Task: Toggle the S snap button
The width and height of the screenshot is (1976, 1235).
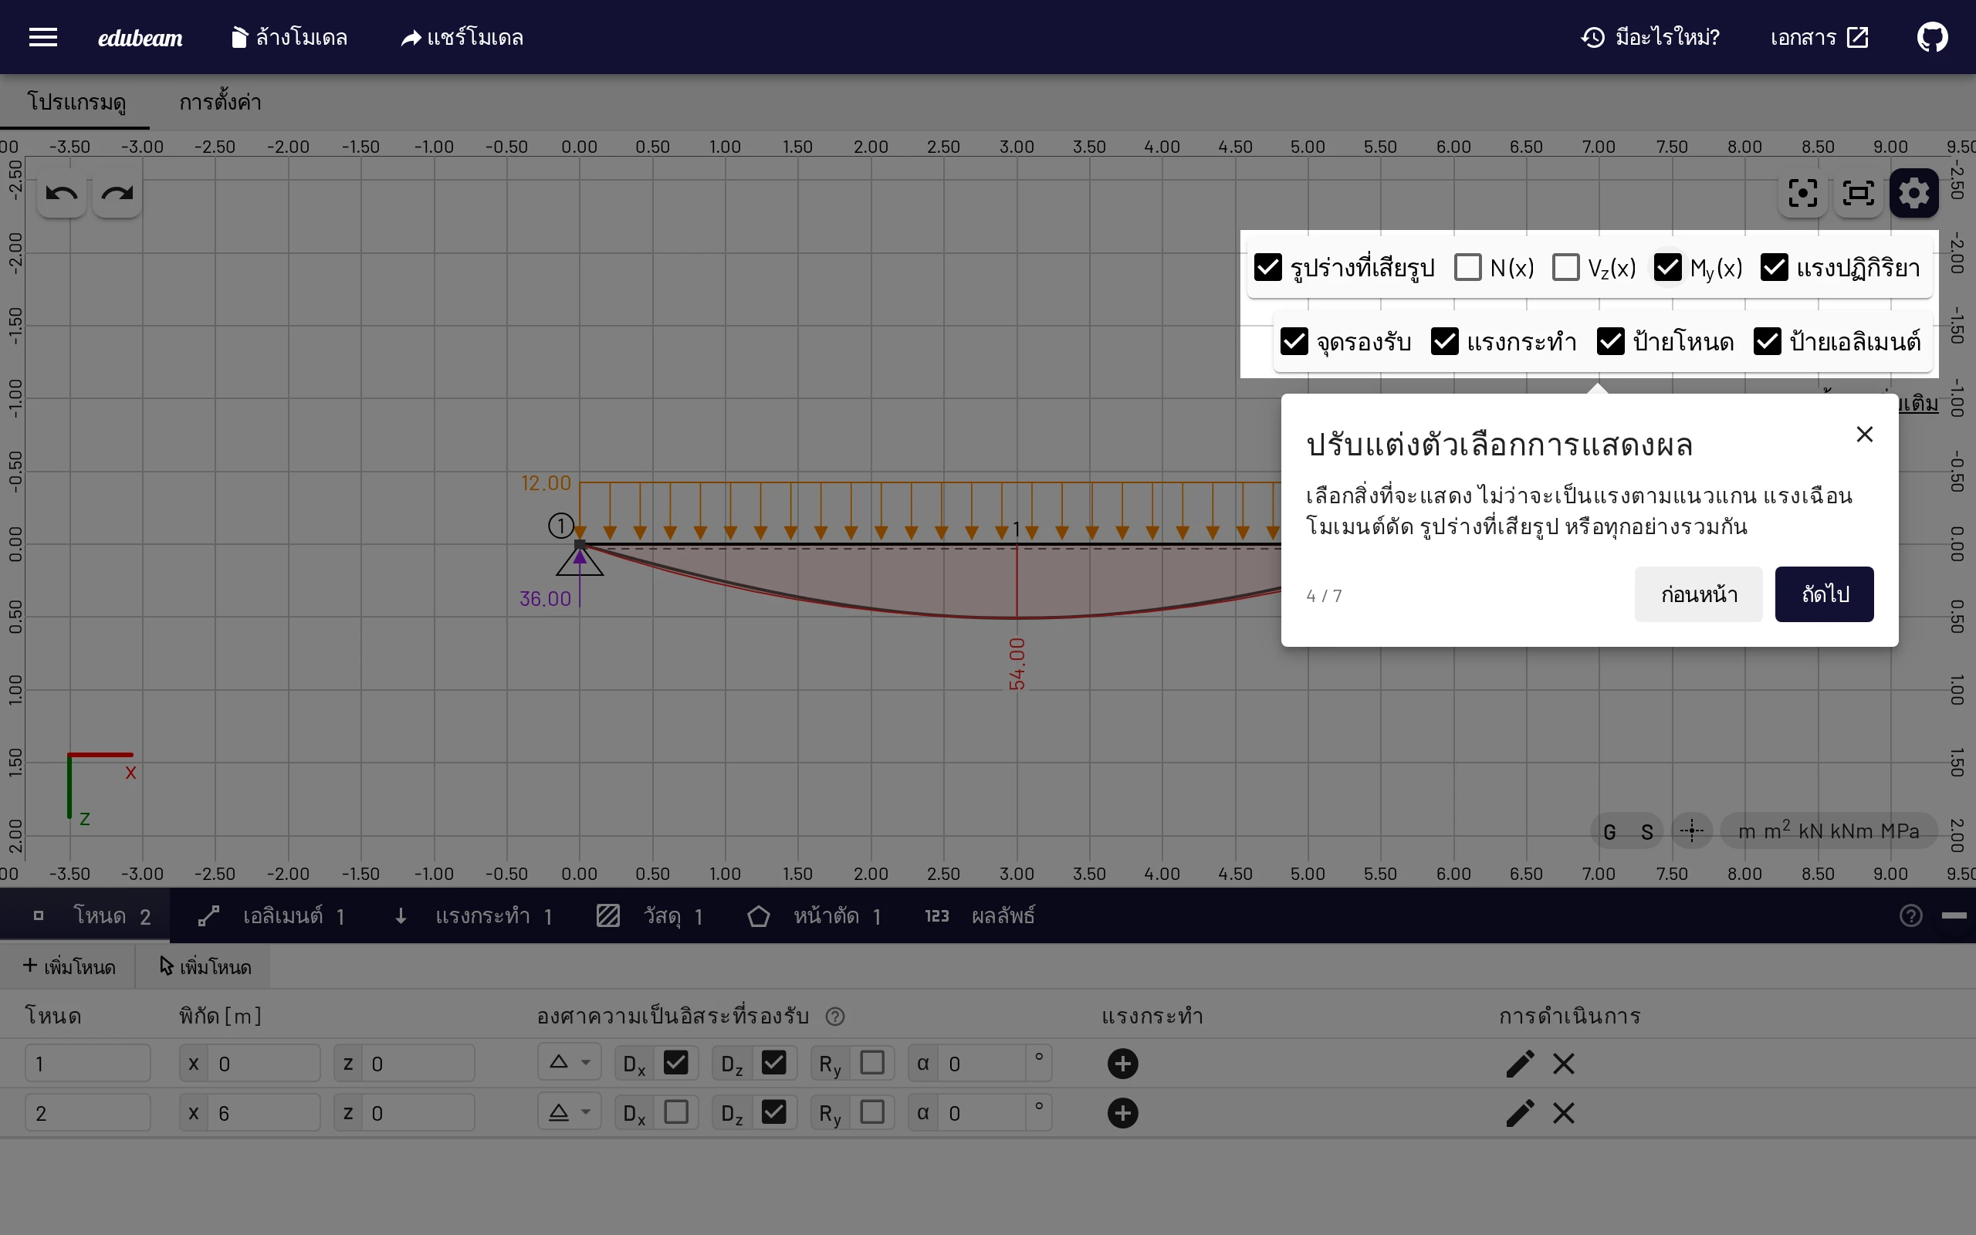Action: click(x=1647, y=831)
